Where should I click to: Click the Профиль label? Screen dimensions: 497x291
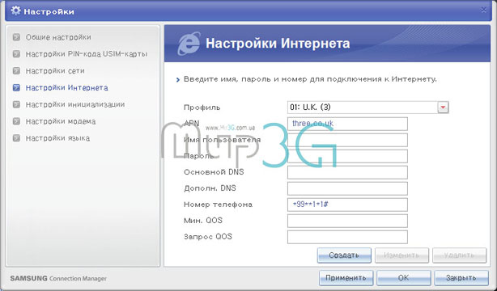[202, 108]
